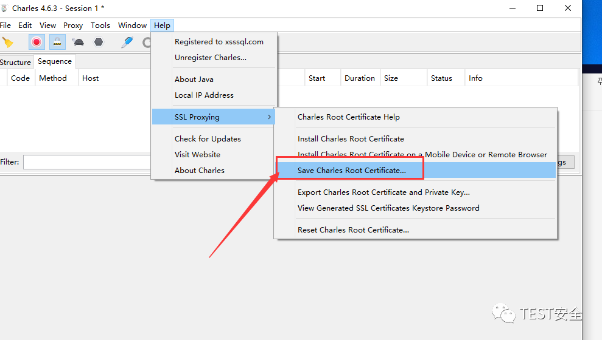Toggle the red Record button

coord(37,42)
